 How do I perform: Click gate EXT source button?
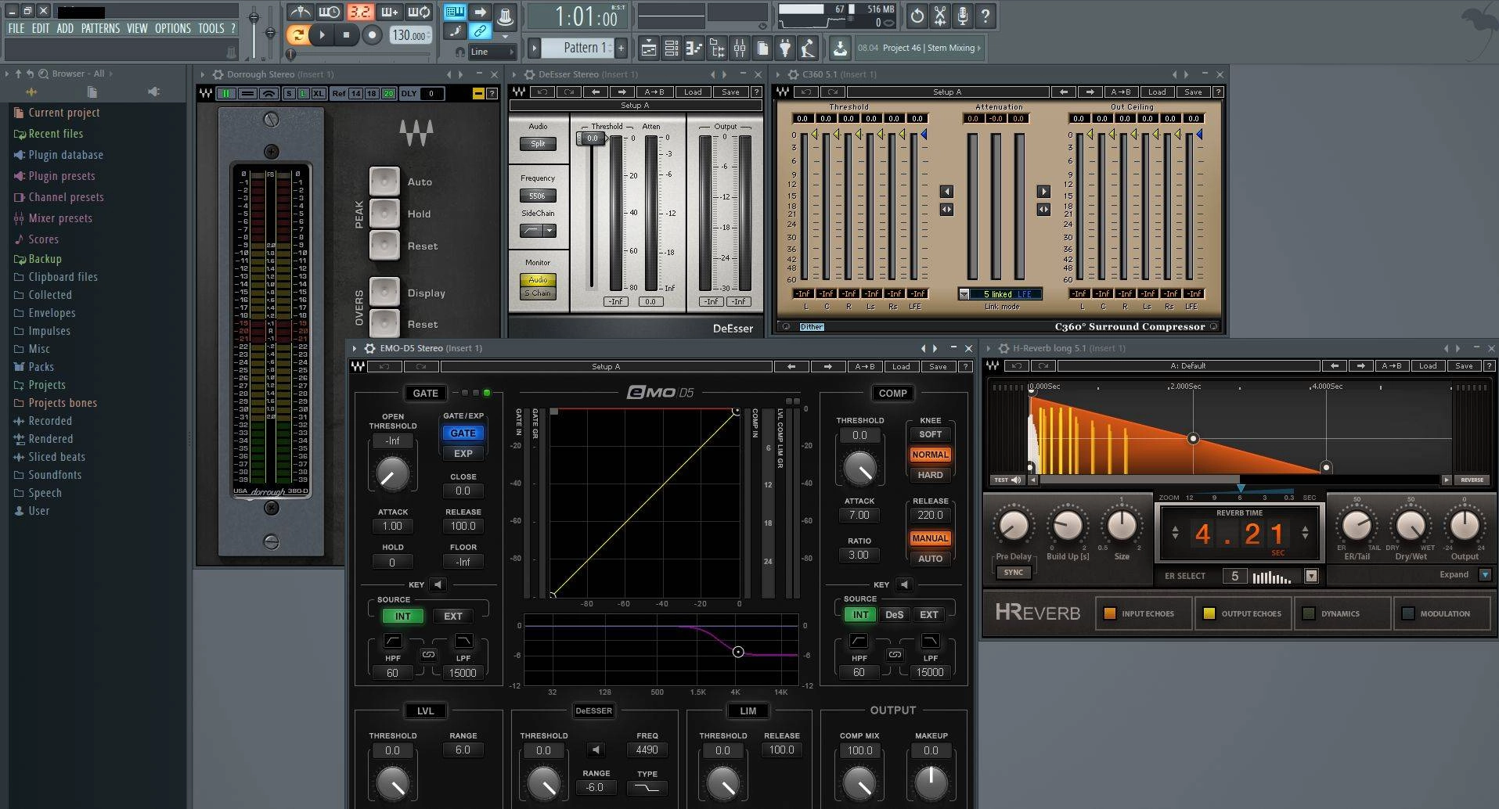pyautogui.click(x=453, y=617)
